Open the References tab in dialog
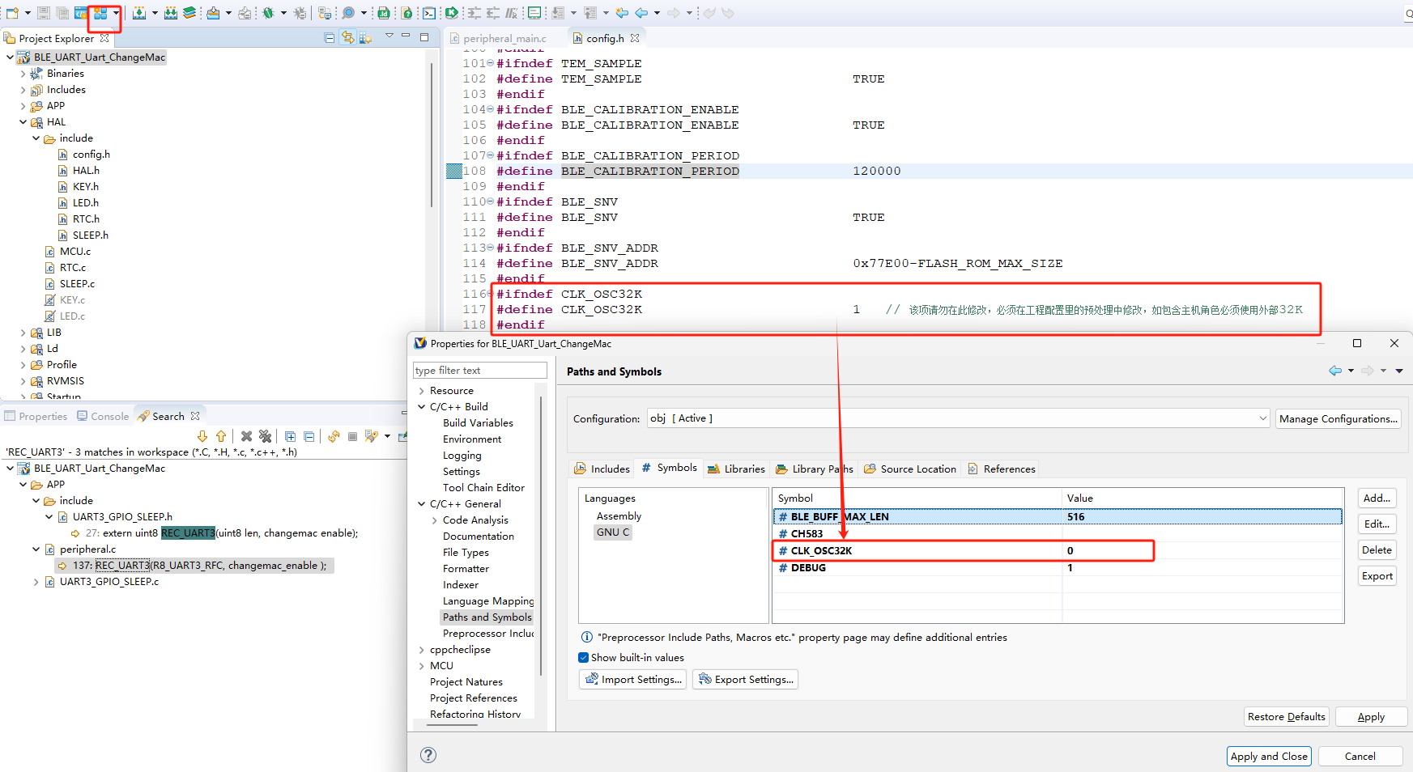The width and height of the screenshot is (1413, 772). pos(1001,469)
